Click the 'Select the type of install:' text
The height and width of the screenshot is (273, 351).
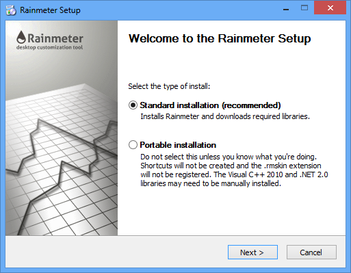169,86
